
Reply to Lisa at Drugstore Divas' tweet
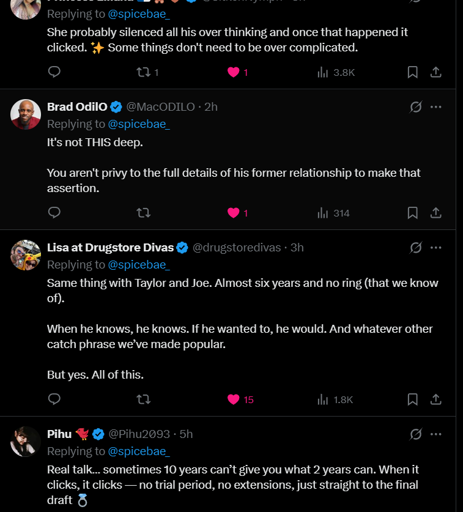point(54,399)
